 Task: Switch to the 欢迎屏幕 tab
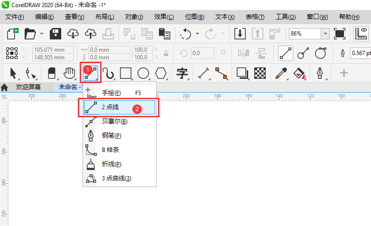28,87
